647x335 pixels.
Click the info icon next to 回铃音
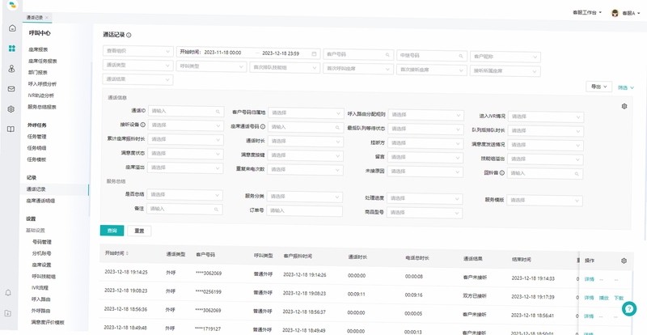501,173
